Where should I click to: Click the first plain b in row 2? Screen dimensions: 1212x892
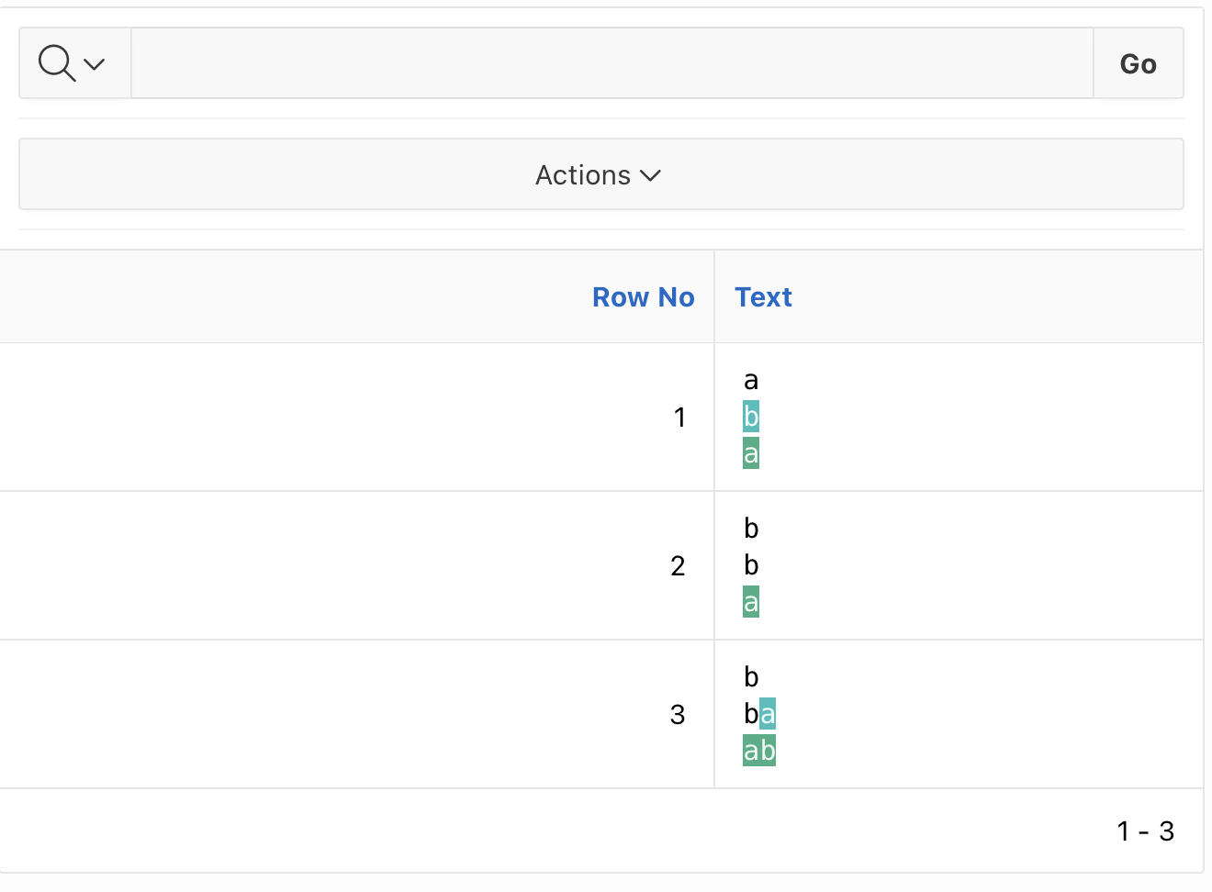[x=751, y=529]
